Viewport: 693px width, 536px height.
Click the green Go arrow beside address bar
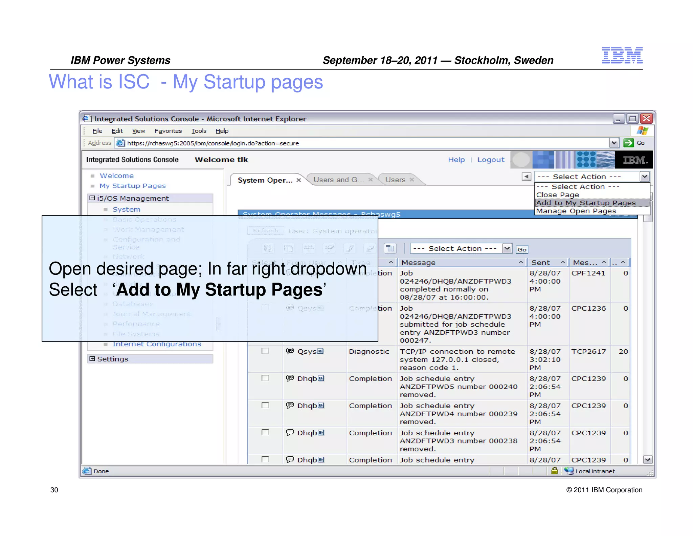[628, 143]
